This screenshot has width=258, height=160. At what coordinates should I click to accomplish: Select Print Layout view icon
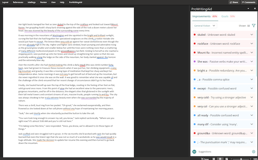tap(220, 159)
